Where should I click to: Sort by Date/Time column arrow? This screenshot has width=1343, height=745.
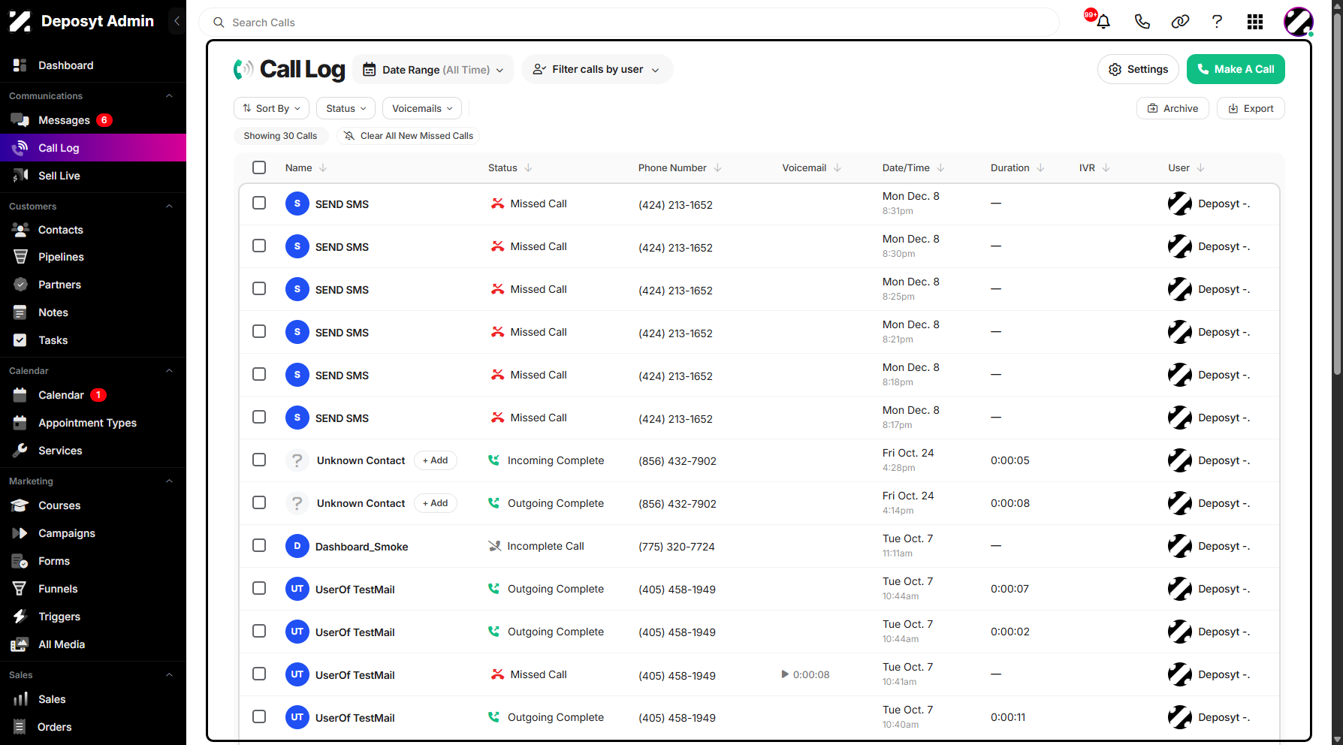[940, 168]
